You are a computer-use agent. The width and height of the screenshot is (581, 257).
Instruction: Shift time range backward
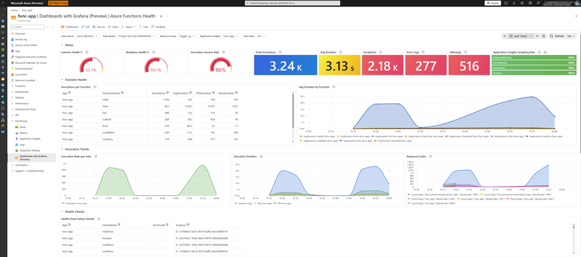[504, 36]
